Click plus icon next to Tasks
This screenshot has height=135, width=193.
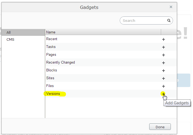tap(163, 47)
